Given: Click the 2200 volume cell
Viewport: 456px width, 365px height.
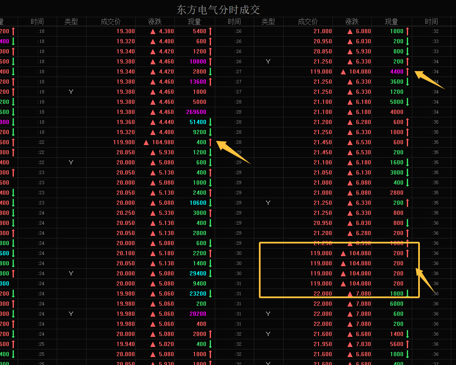Looking at the screenshot, I should pos(200,253).
